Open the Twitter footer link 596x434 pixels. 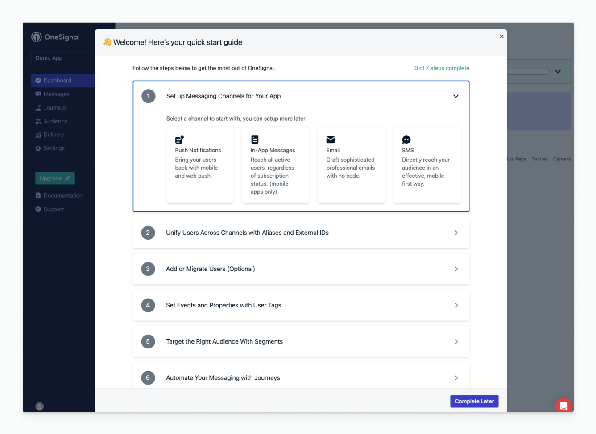(540, 159)
